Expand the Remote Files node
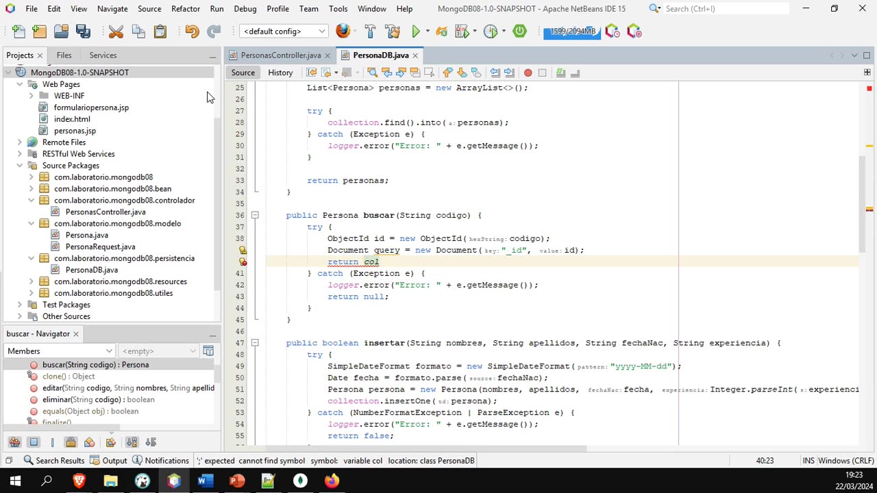Viewport: 877px width, 493px height. click(x=19, y=142)
